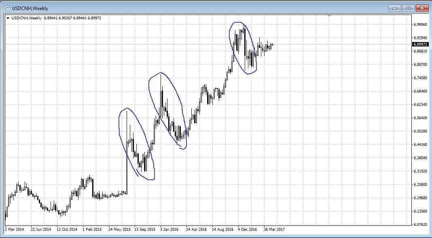Select the top-right blue ellipse drawing
432x238 pixels.
pyautogui.click(x=231, y=36)
